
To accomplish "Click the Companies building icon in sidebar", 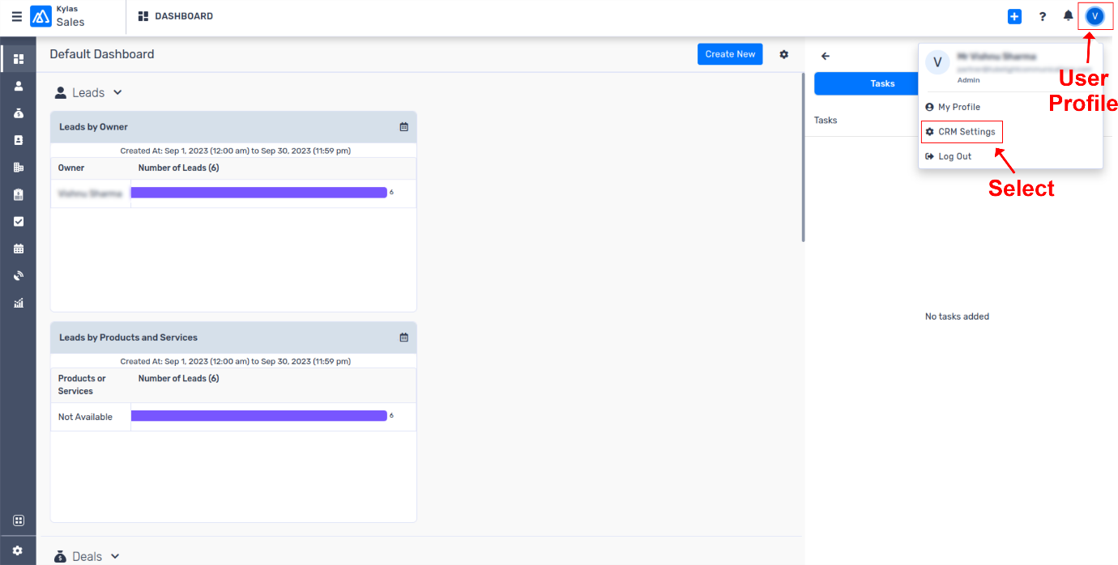I will (x=19, y=168).
